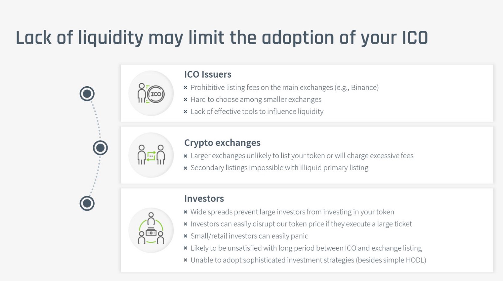Click the x bullet before 'Wide spreads prevent'
The width and height of the screenshot is (503, 281).
185,212
